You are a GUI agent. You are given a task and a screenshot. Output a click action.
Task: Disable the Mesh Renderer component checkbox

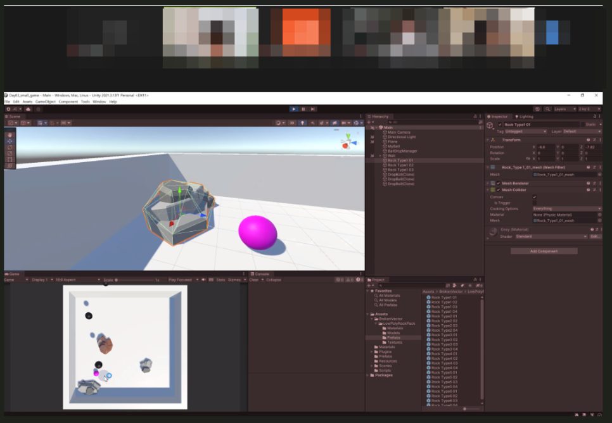coord(499,184)
